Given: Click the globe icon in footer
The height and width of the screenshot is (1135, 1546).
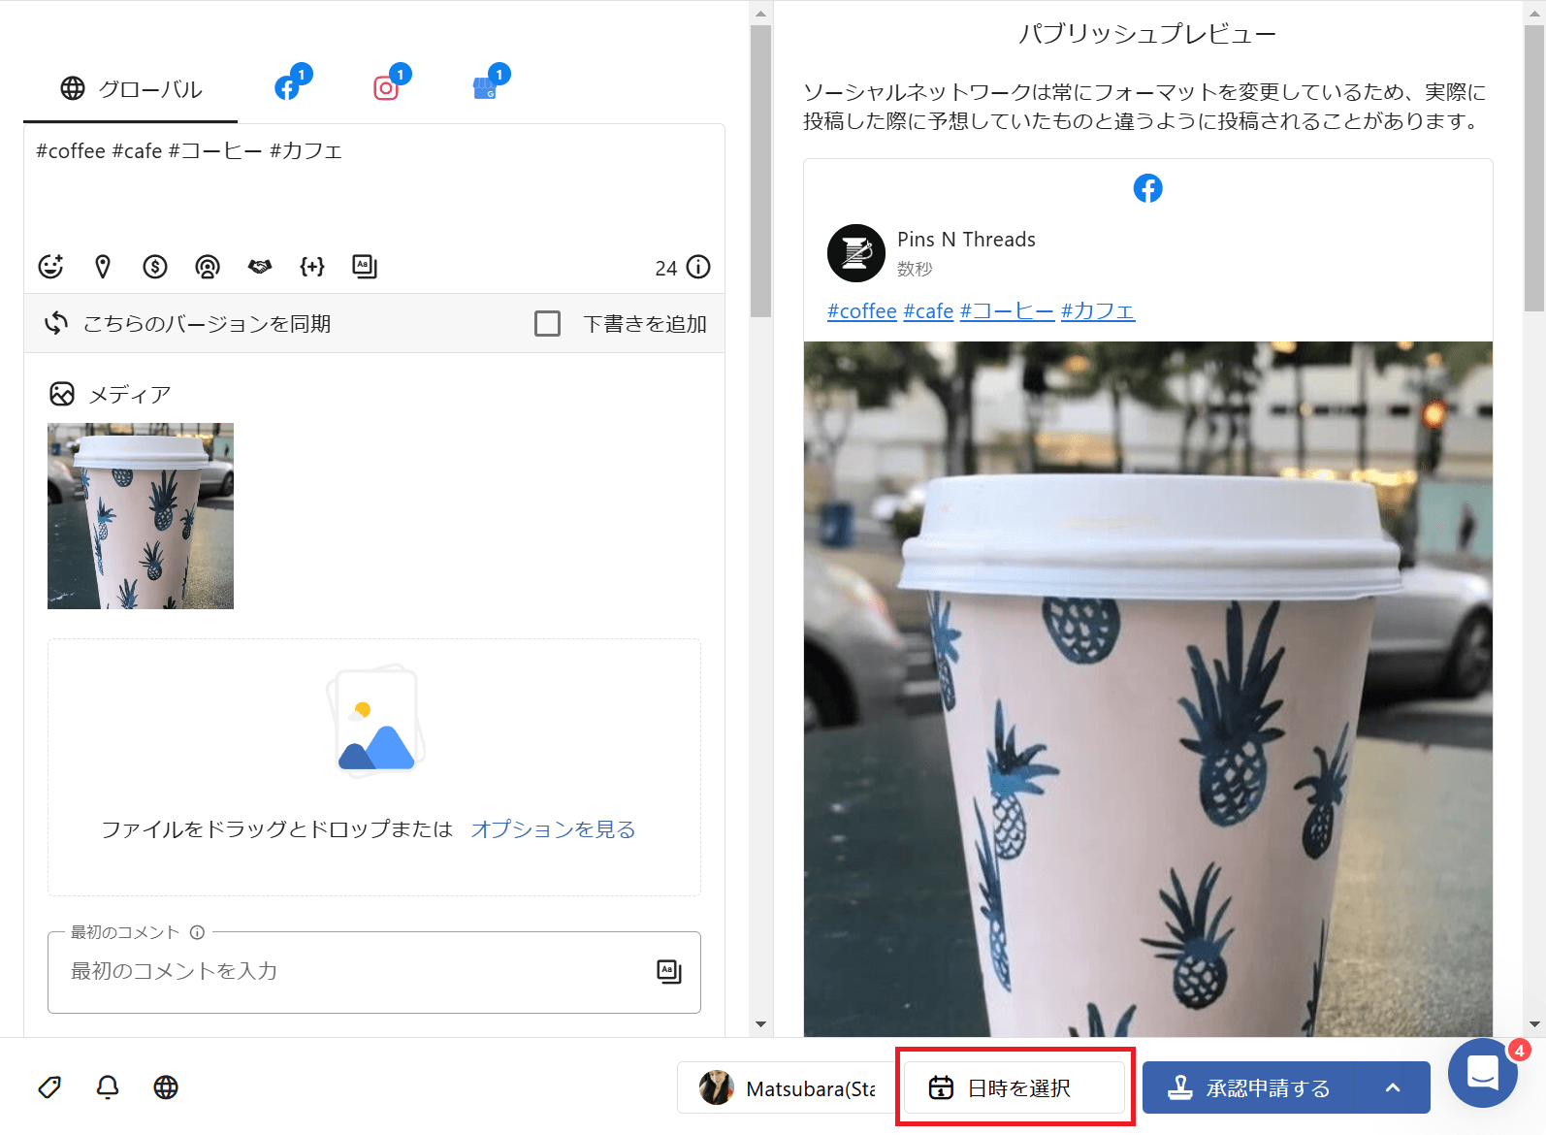Looking at the screenshot, I should click(x=166, y=1087).
